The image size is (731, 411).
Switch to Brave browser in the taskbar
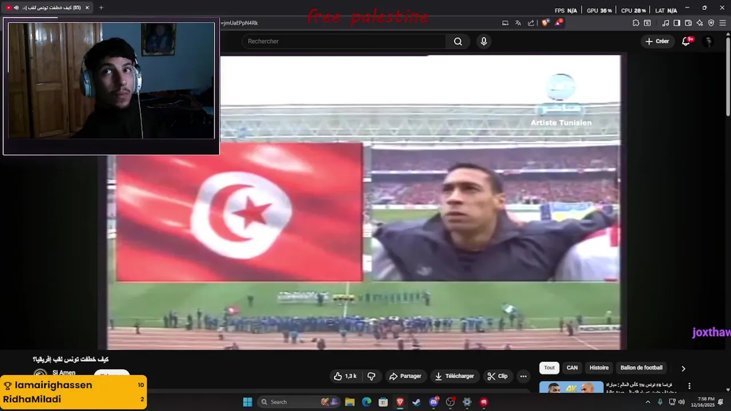[400, 402]
